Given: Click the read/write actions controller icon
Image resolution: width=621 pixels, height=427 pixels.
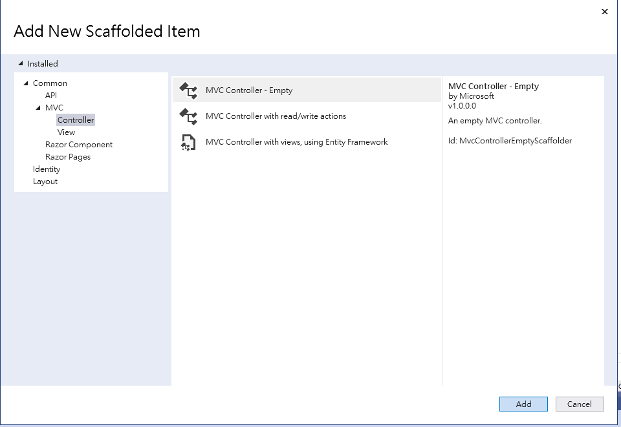Looking at the screenshot, I should click(188, 116).
